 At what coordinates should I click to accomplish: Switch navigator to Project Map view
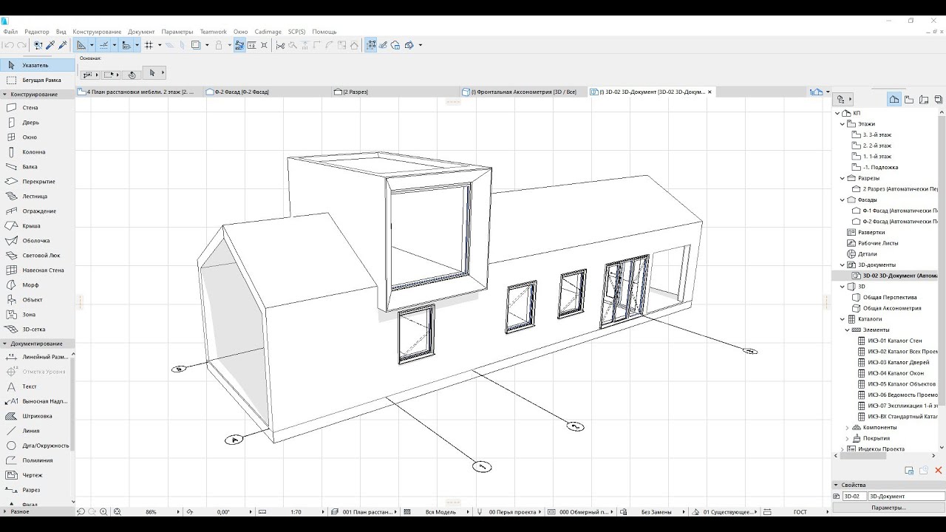894,99
